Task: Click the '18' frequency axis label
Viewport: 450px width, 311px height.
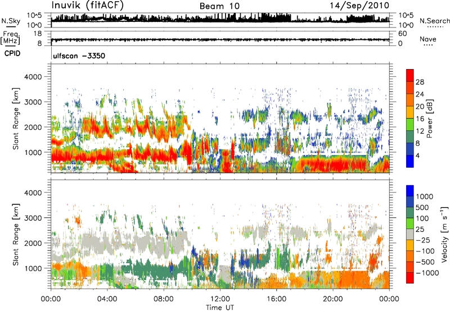Action: pos(38,34)
